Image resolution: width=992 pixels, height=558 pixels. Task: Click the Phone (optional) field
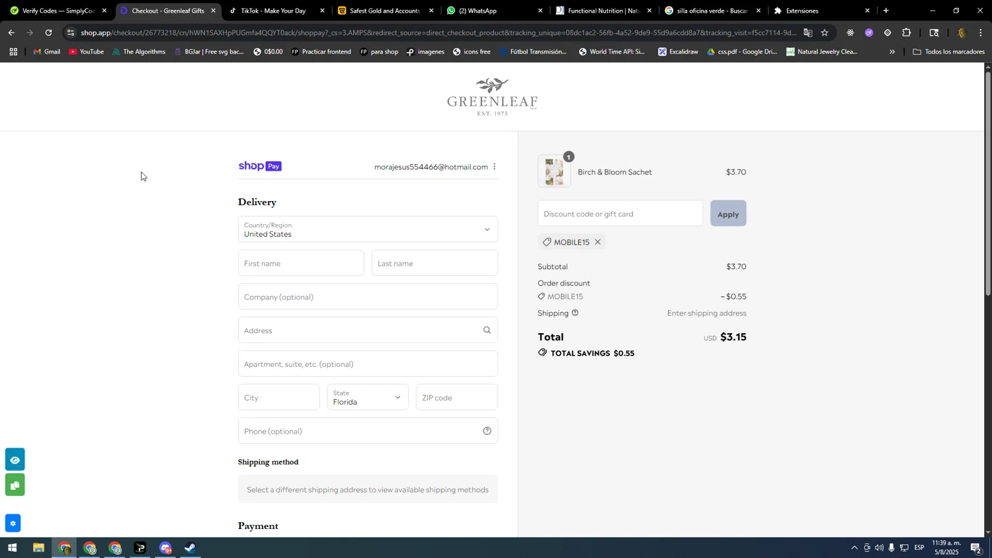[x=368, y=431]
